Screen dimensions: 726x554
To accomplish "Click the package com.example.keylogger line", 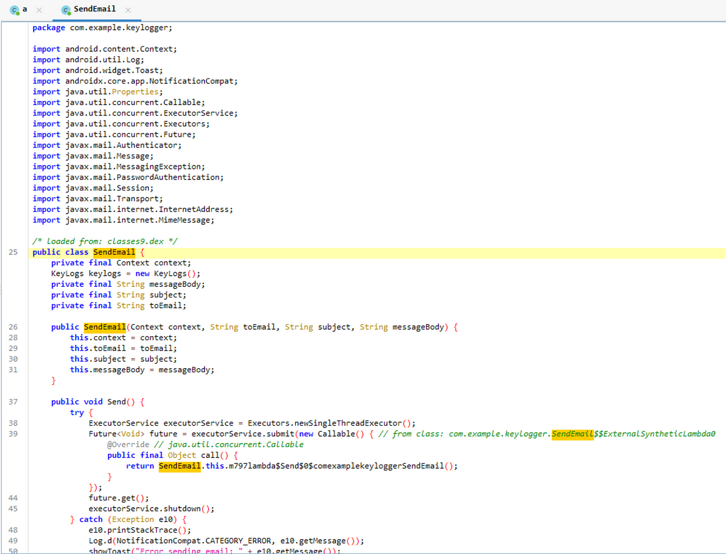I will [x=102, y=28].
